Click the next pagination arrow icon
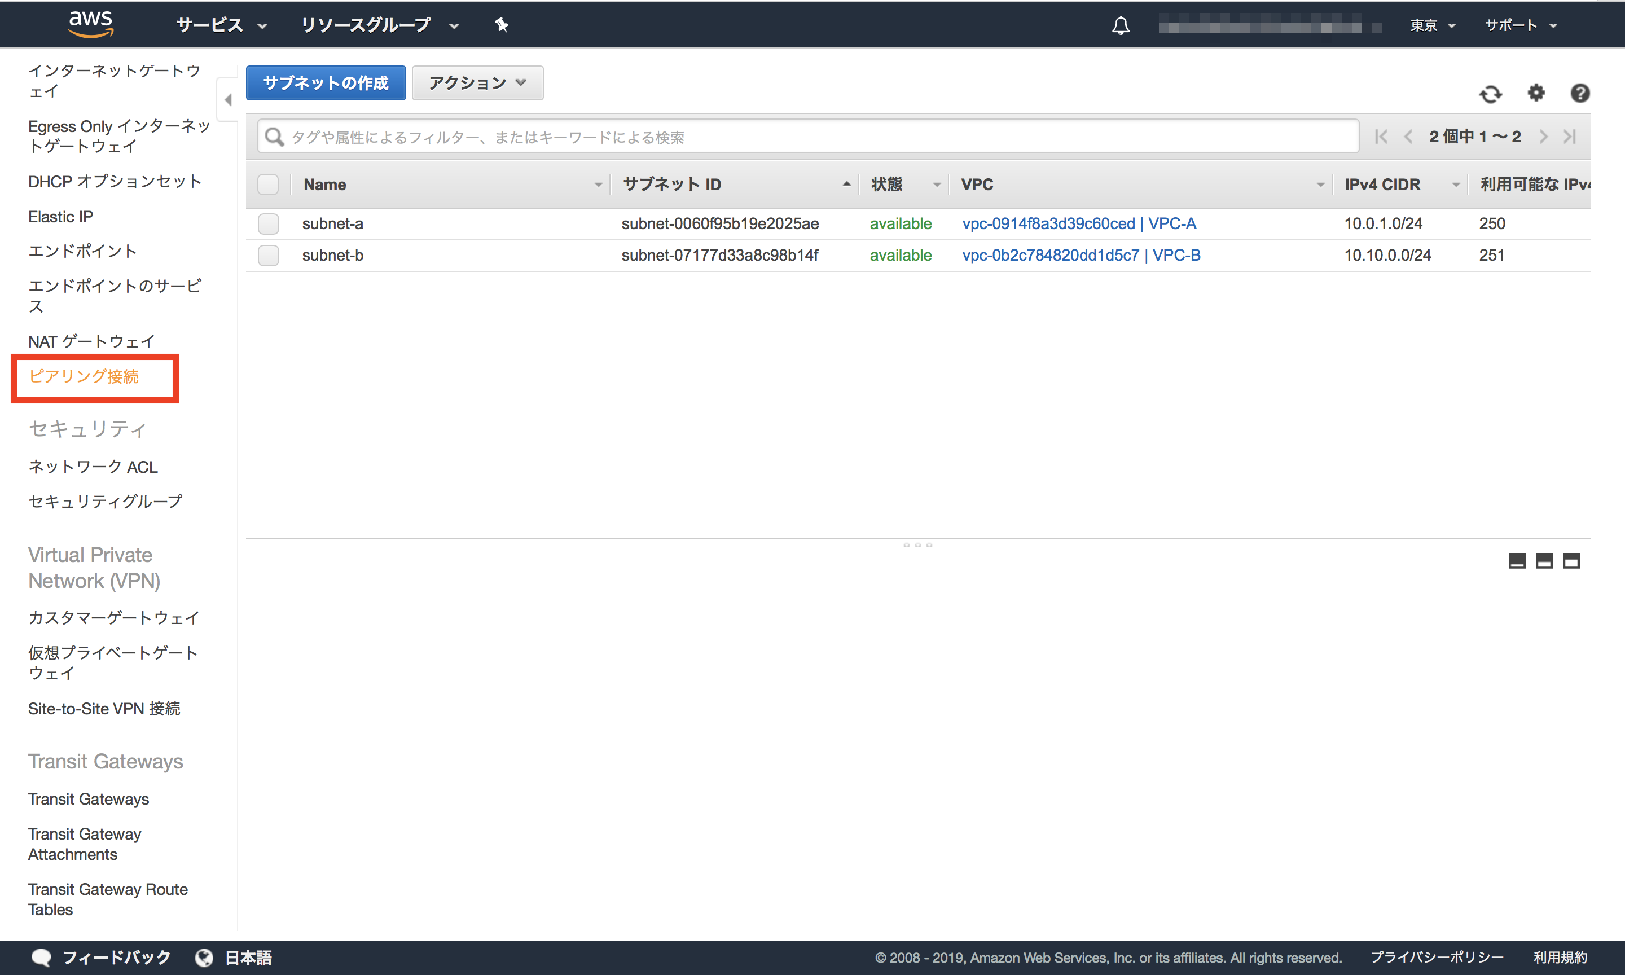Viewport: 1625px width, 975px height. [1546, 137]
